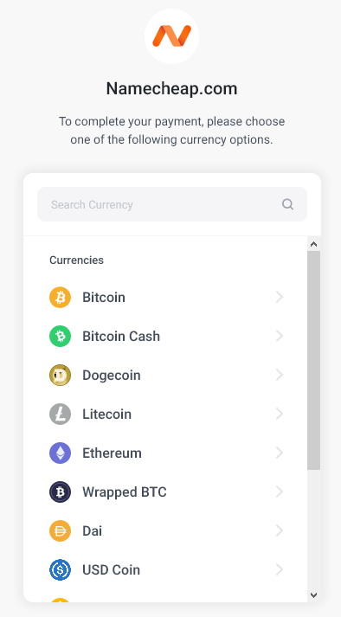The height and width of the screenshot is (617, 341).
Task: Open the chevron next to USD Coin
Action: (280, 569)
